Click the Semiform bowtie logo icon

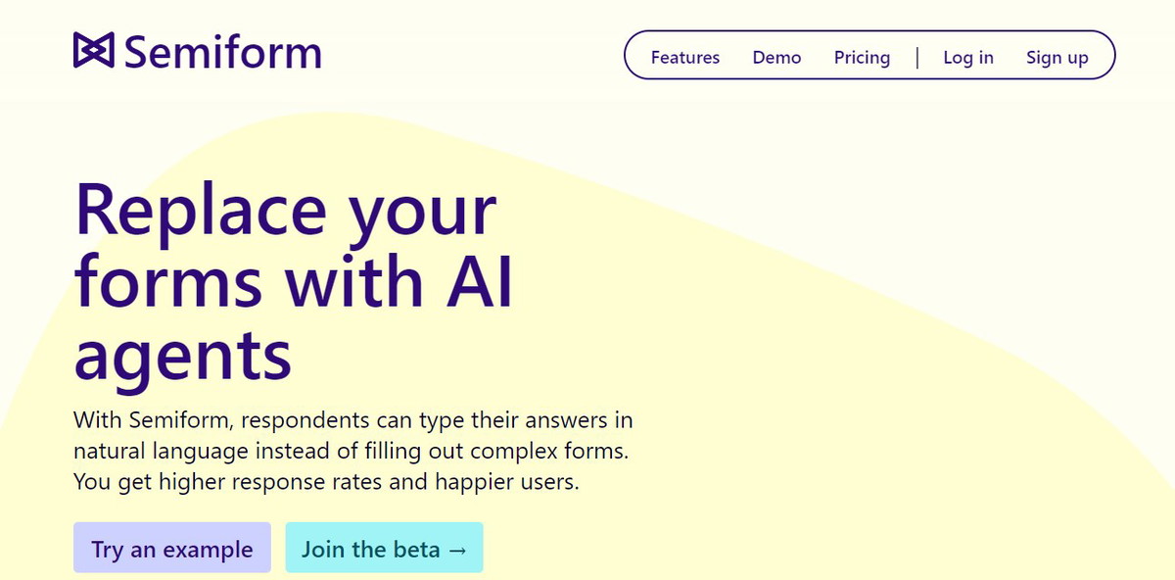coord(94,51)
